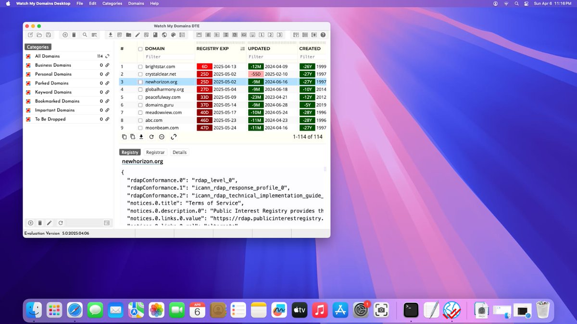Click the download arrow icon in top toolbar
The image size is (577, 324).
coord(111,35)
